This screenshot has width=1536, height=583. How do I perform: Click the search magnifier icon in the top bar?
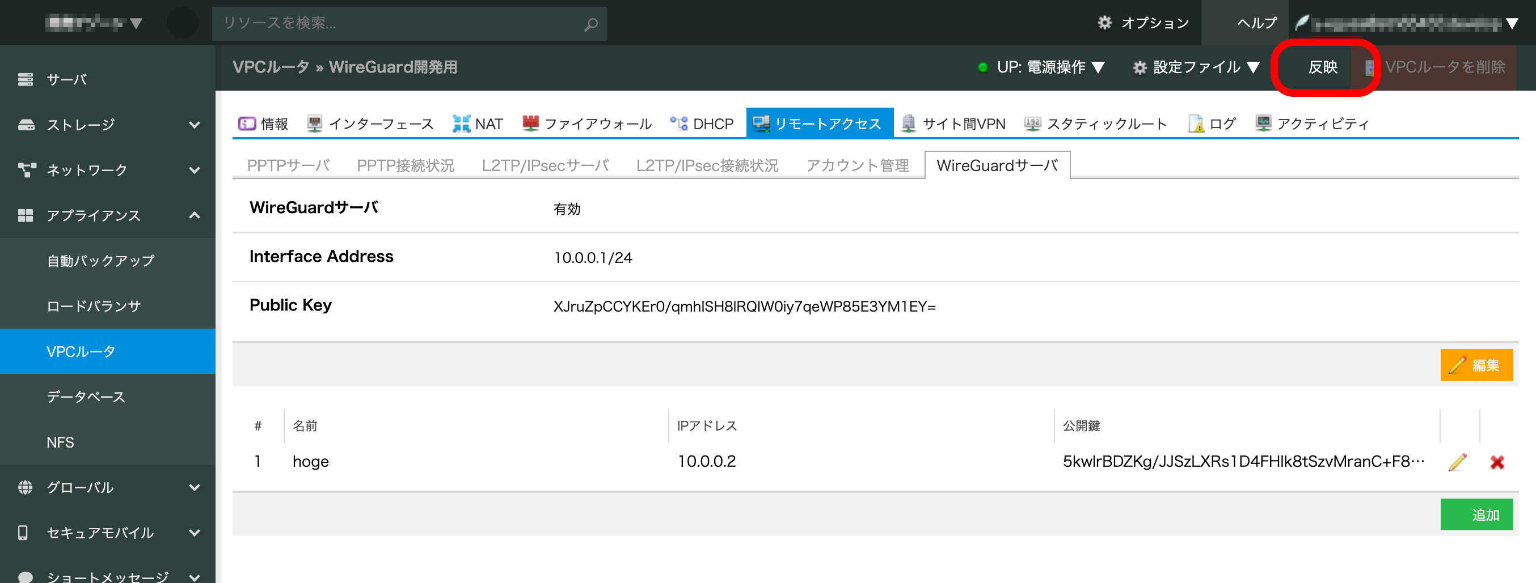(590, 24)
